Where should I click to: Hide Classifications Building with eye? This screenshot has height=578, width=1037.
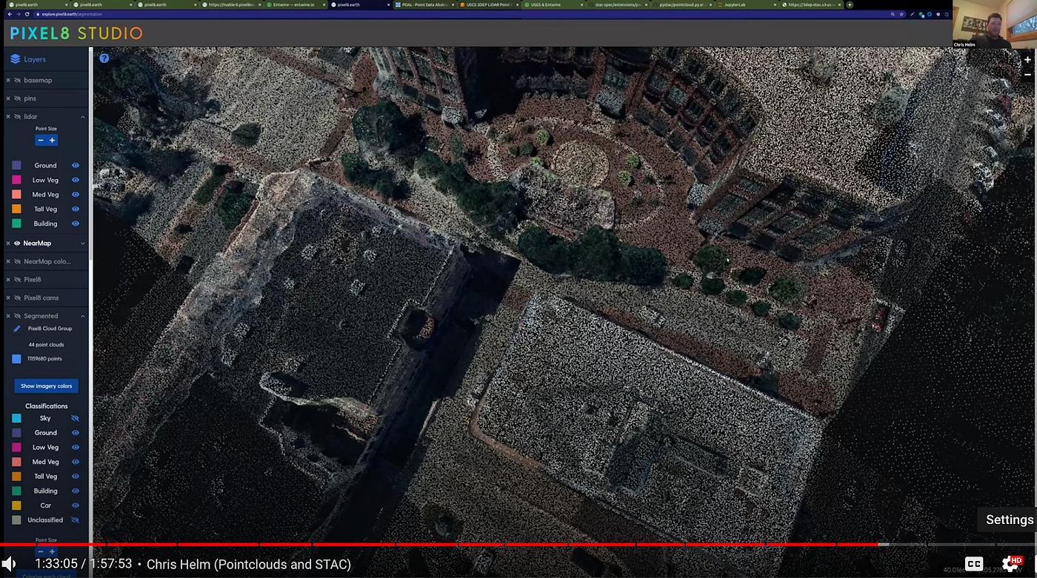76,491
